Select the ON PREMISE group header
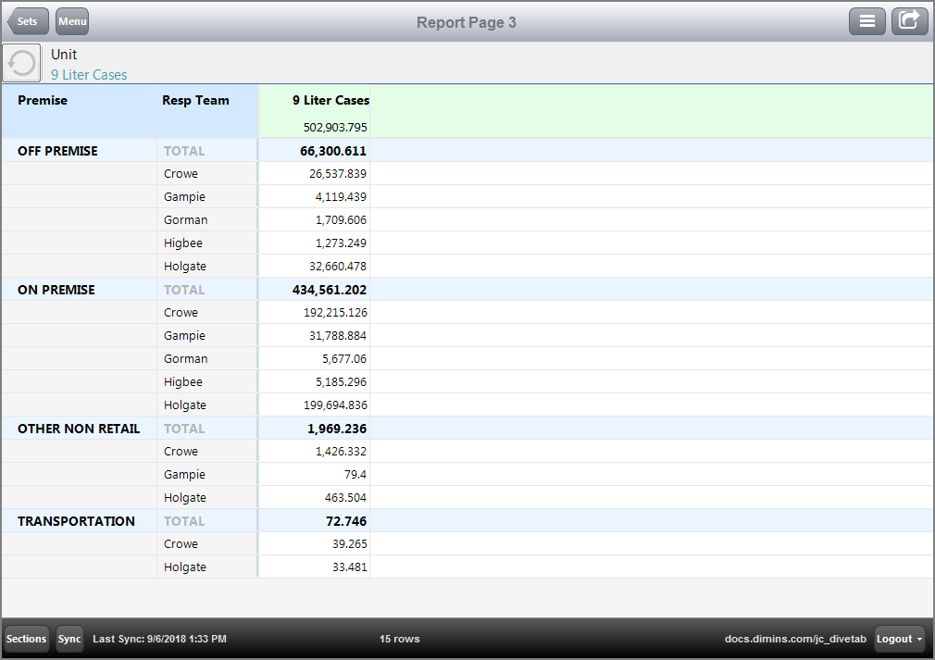Viewport: 935px width, 660px height. click(56, 289)
